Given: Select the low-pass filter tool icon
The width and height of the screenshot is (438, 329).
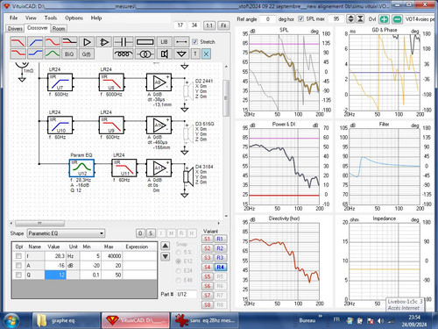Looking at the screenshot, I should (x=18, y=42).
